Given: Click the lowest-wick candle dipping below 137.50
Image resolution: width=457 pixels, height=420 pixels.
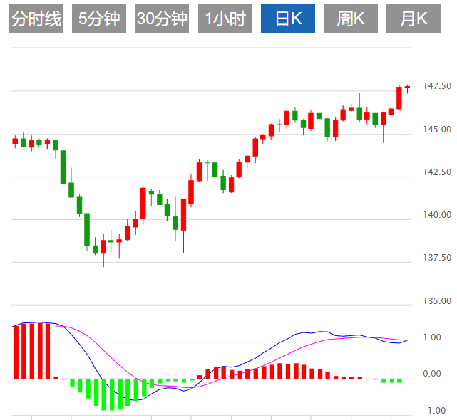Looking at the screenshot, I should [103, 251].
